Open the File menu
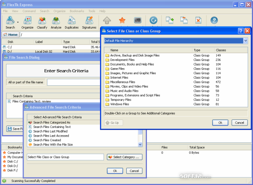Image resolution: width=253 pixels, height=185 pixels. 5,11
